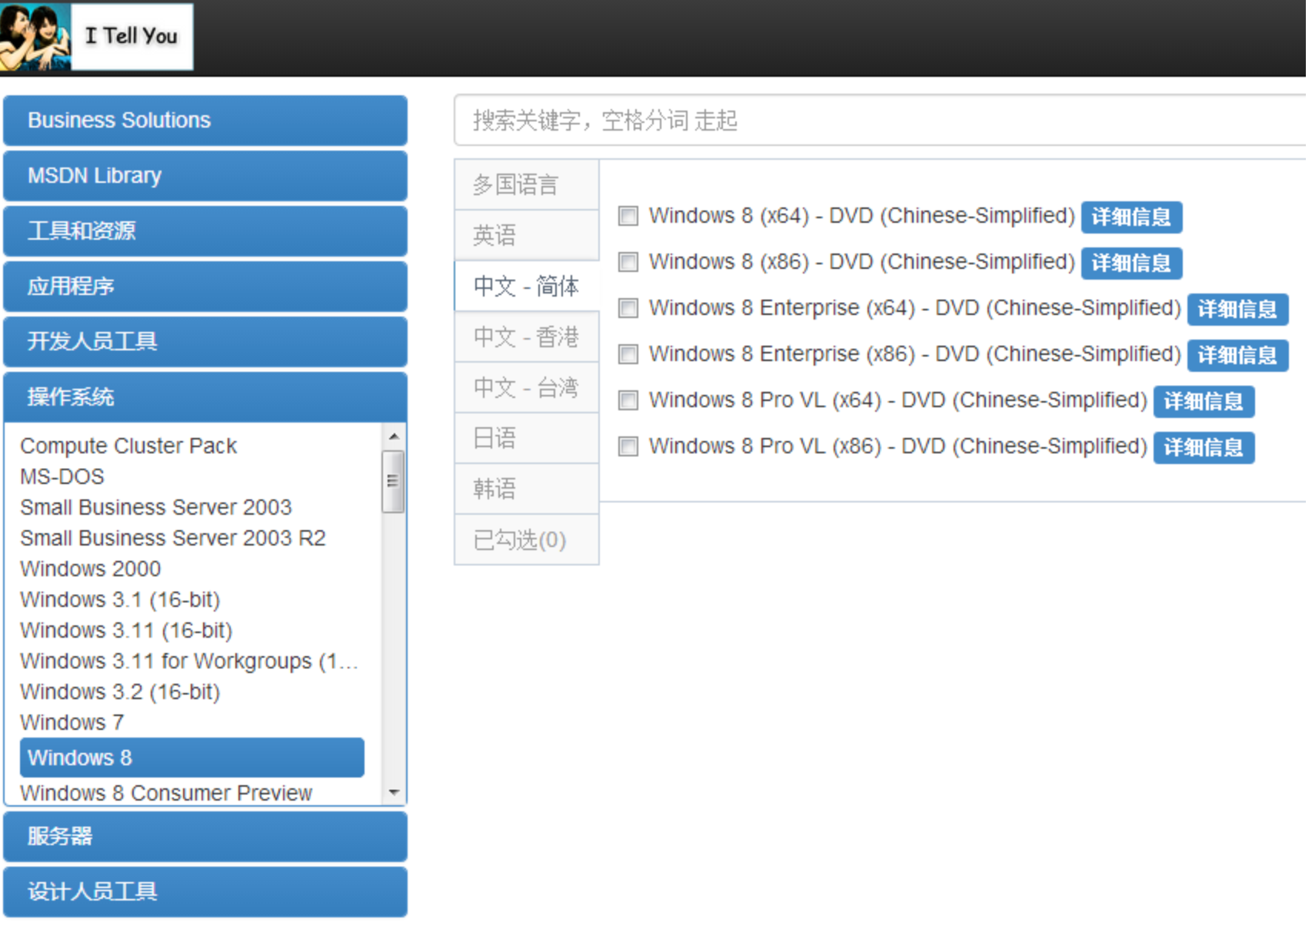1312x945 pixels.
Task: Expand the 服务器 category
Action: (205, 837)
